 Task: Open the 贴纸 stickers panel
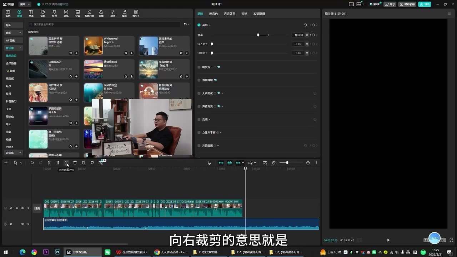[43, 14]
